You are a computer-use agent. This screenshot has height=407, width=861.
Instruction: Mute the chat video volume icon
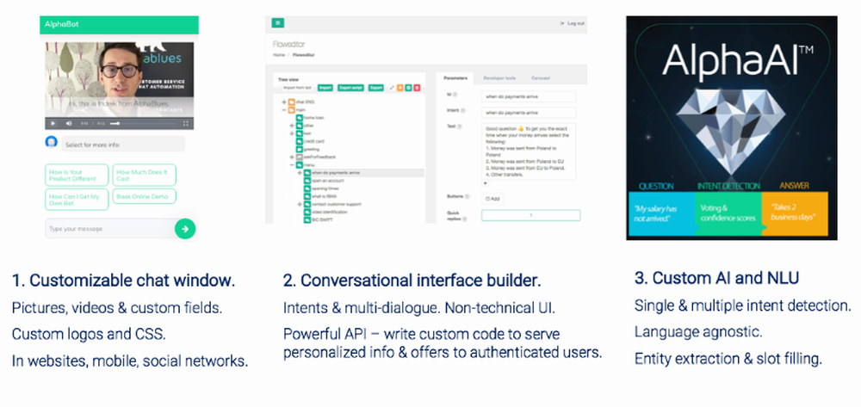coord(69,123)
